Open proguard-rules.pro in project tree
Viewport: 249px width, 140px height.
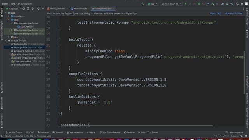point(28,51)
